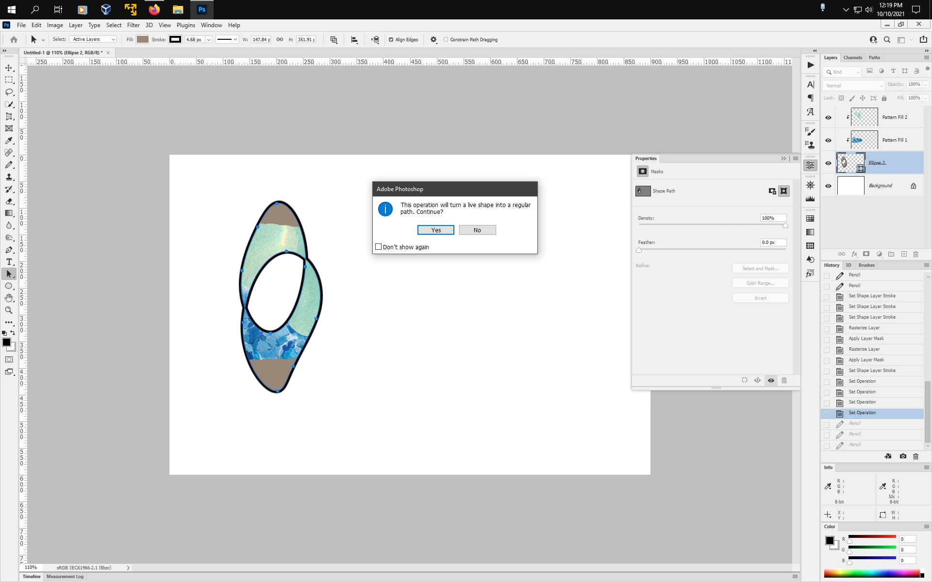Select the Hand tool
Image resolution: width=932 pixels, height=582 pixels.
9,298
